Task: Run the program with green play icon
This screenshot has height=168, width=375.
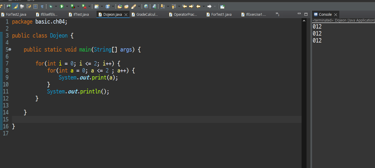Action: click(x=62, y=6)
